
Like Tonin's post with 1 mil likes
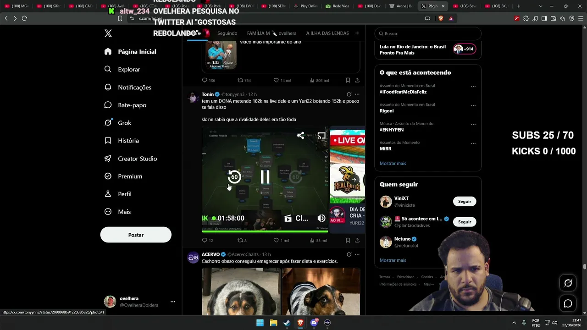281,240
